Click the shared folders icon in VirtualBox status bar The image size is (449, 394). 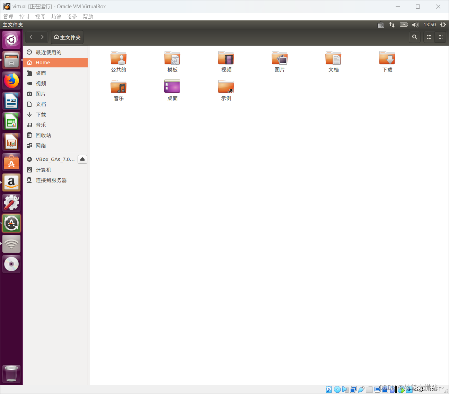coord(369,390)
